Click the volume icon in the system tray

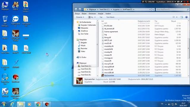(x=169, y=104)
